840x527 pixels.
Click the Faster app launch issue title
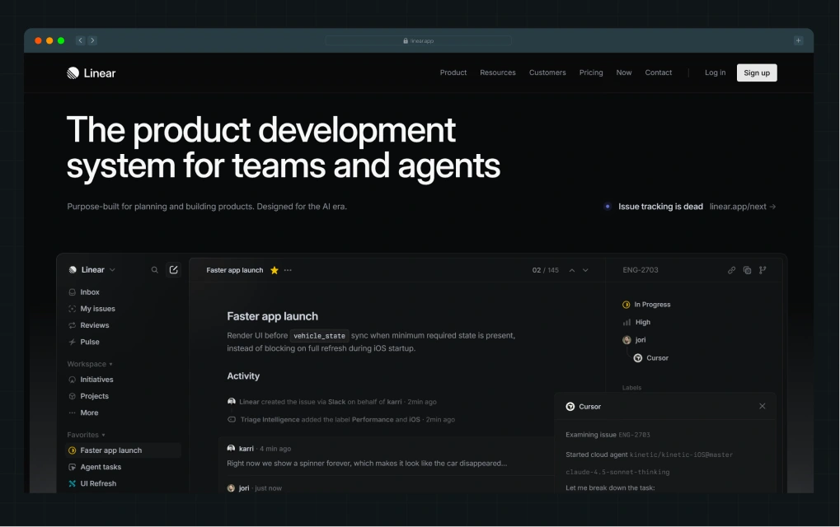(272, 316)
